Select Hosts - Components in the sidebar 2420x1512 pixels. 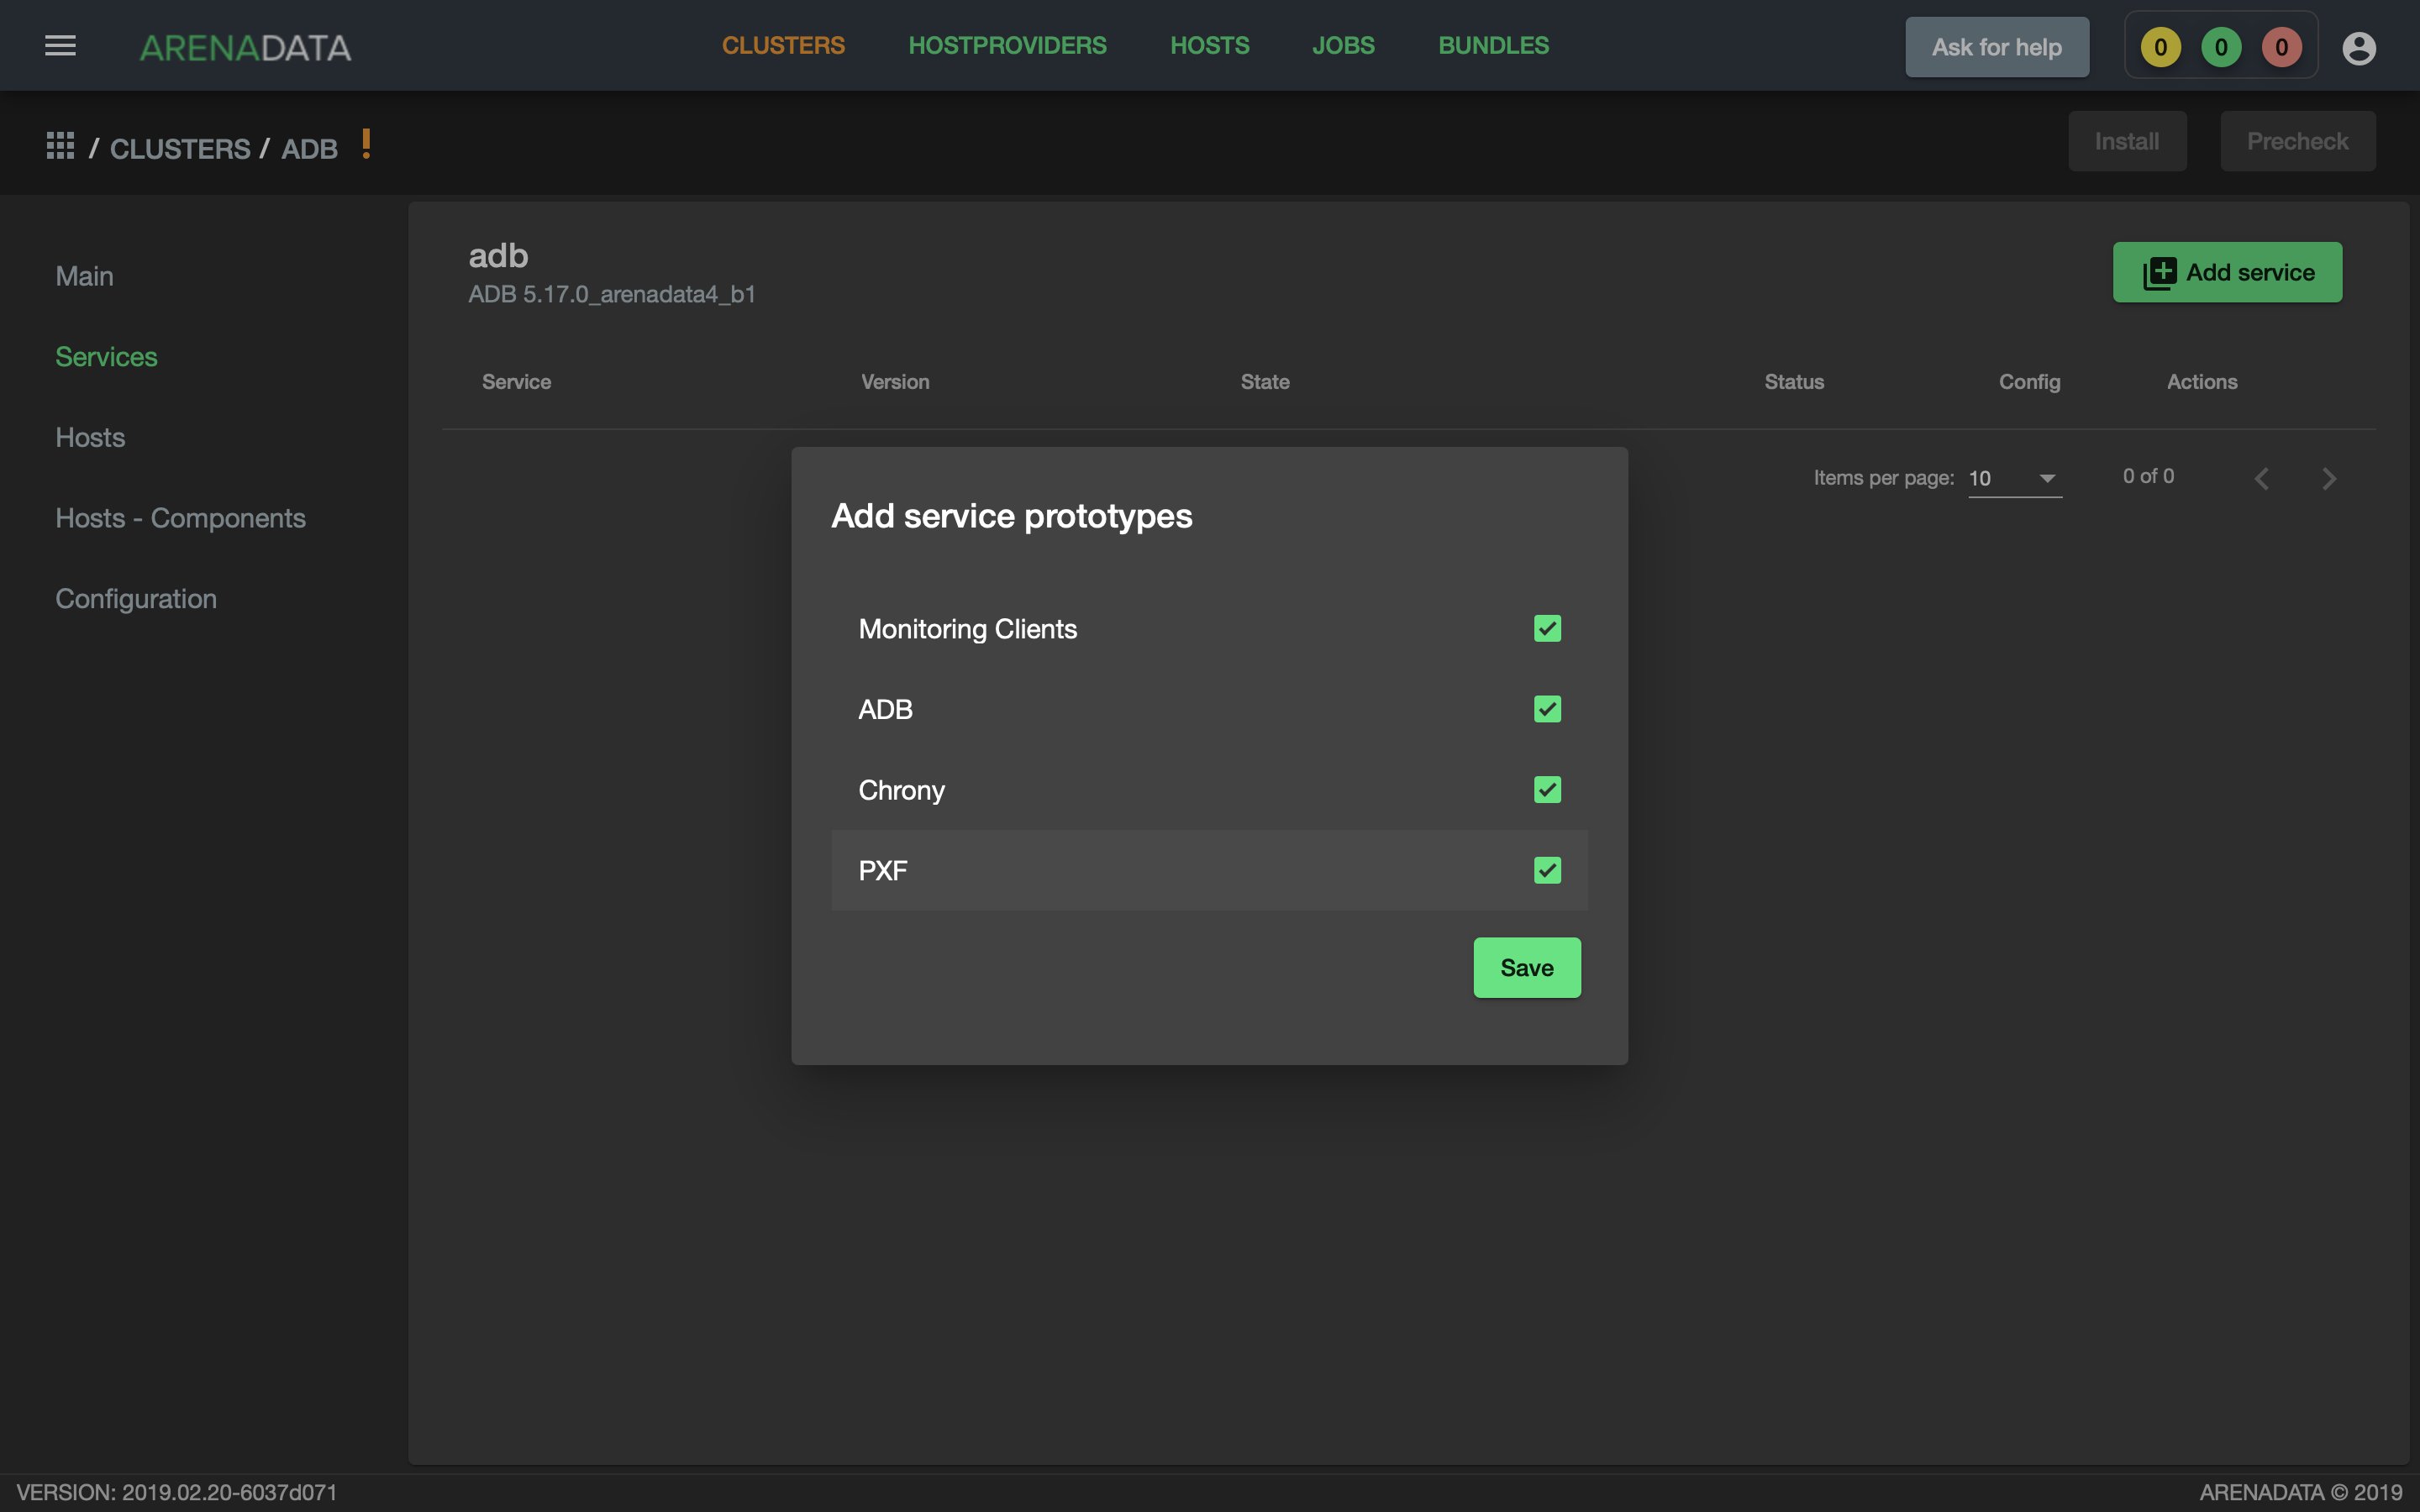180,518
